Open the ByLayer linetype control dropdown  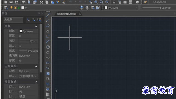[158, 8]
